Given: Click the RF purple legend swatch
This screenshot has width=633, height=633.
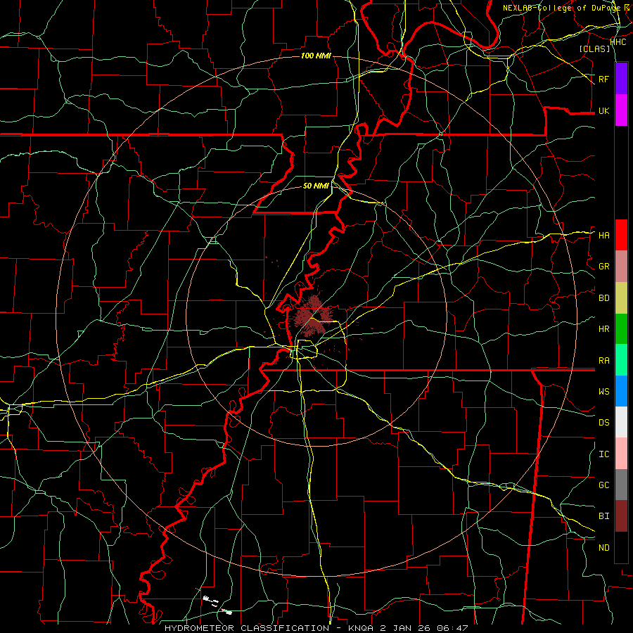Looking at the screenshot, I should click(x=621, y=79).
